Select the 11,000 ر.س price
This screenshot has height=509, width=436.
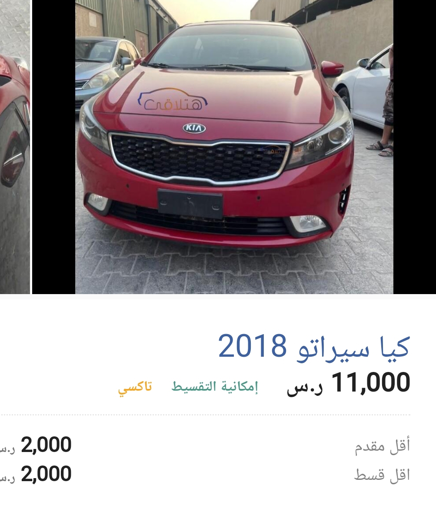pyautogui.click(x=349, y=383)
